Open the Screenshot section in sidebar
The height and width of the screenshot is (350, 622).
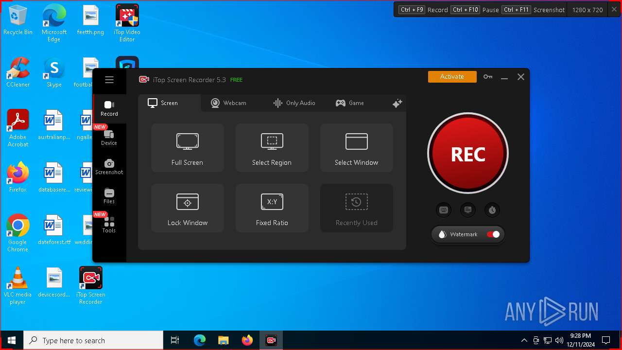click(x=109, y=167)
